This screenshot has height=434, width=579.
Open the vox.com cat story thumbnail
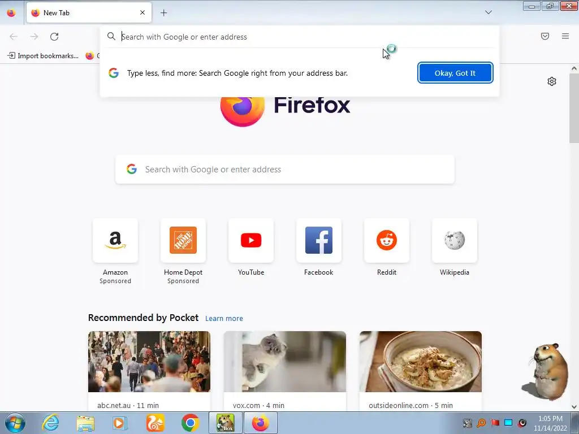[x=285, y=362]
